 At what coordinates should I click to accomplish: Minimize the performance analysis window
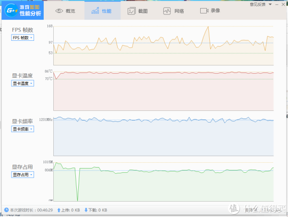[277, 4]
